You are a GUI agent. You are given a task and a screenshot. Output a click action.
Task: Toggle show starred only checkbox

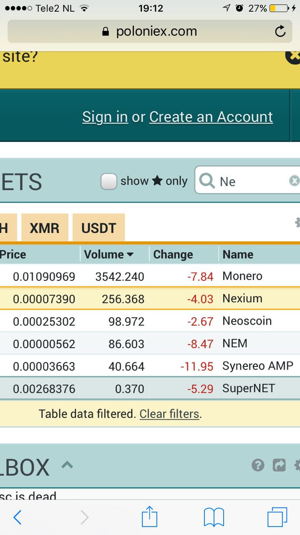pyautogui.click(x=108, y=181)
